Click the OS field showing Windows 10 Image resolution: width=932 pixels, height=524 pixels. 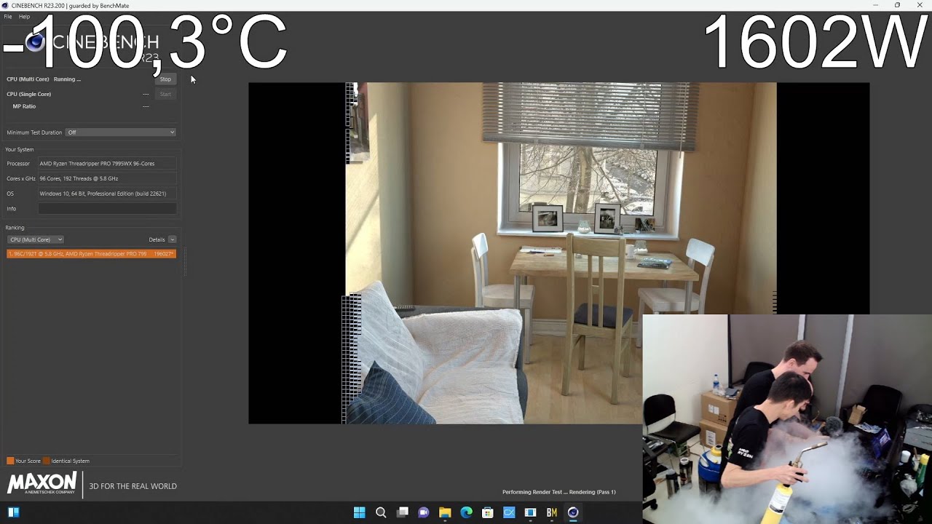coord(107,194)
